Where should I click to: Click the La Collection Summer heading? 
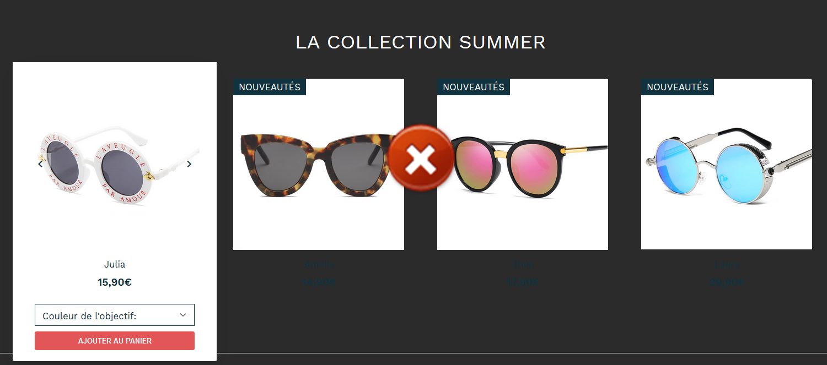tap(421, 42)
